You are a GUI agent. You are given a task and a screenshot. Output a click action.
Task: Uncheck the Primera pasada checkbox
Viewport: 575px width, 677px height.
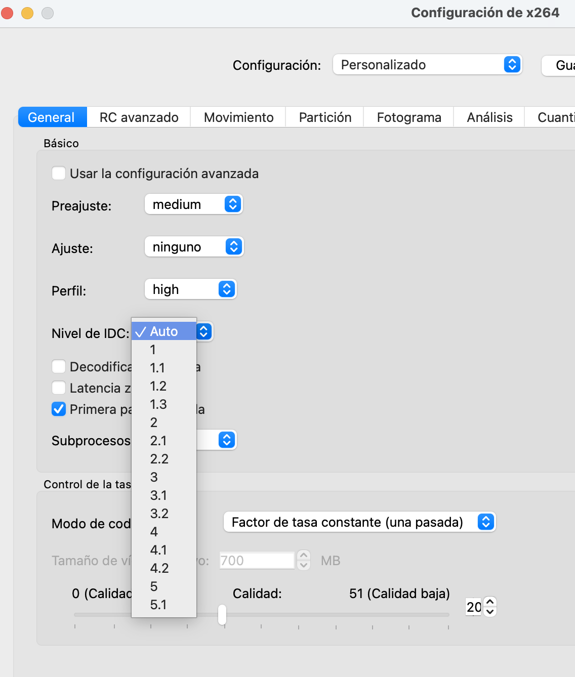click(59, 409)
